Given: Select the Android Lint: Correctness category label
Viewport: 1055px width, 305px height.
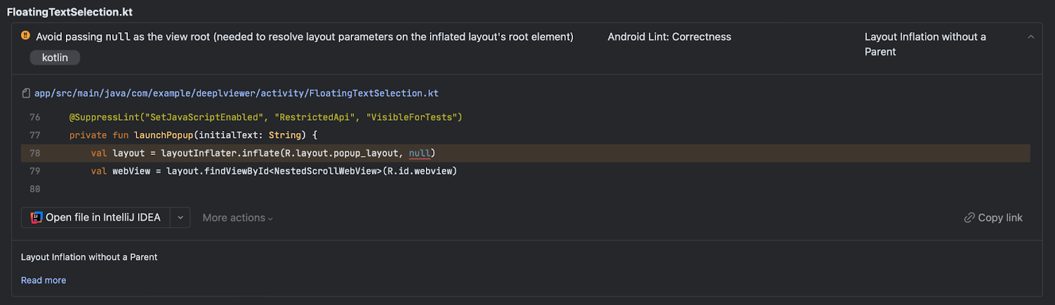Looking at the screenshot, I should coord(669,37).
